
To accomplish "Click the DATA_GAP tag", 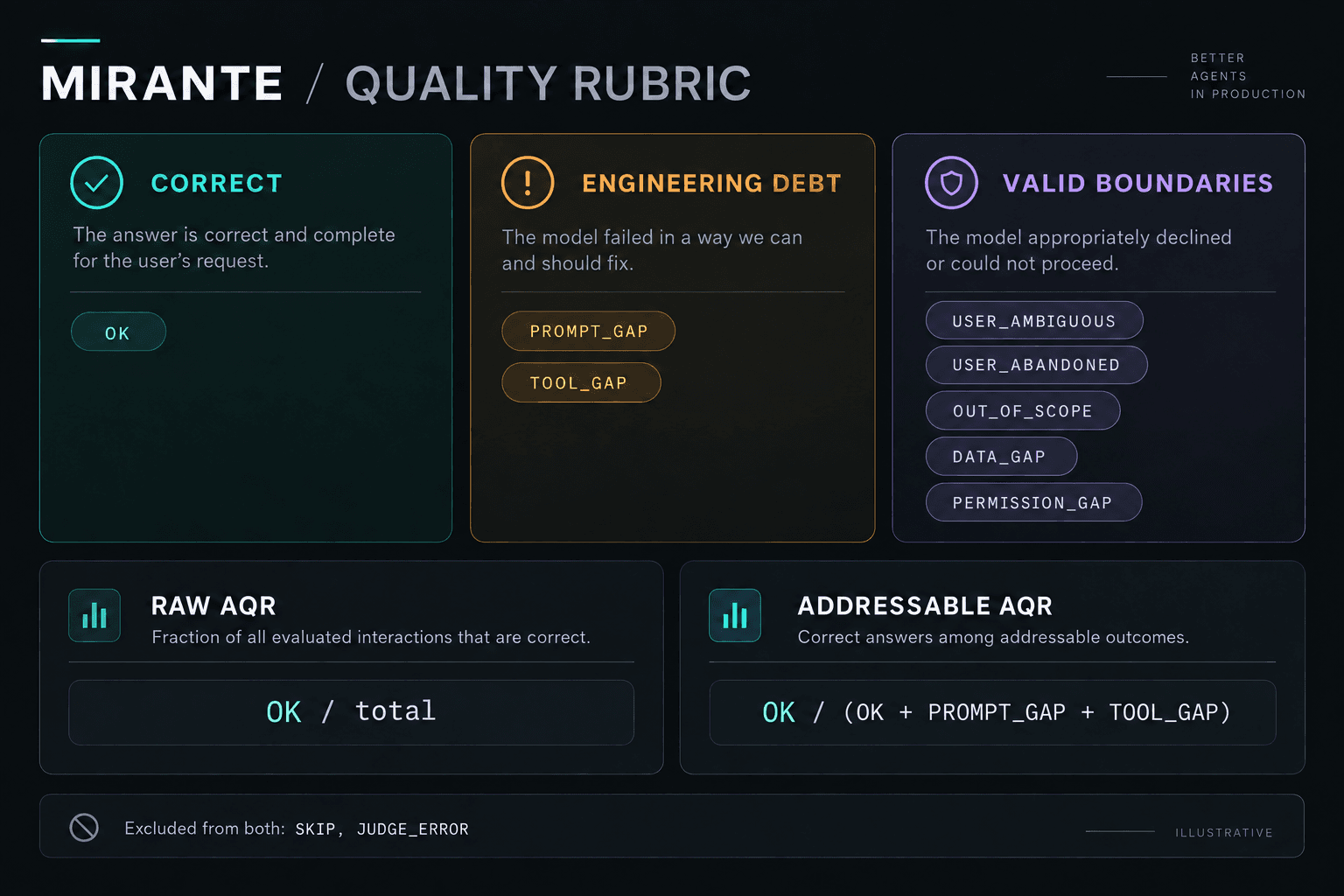I will point(1001,456).
